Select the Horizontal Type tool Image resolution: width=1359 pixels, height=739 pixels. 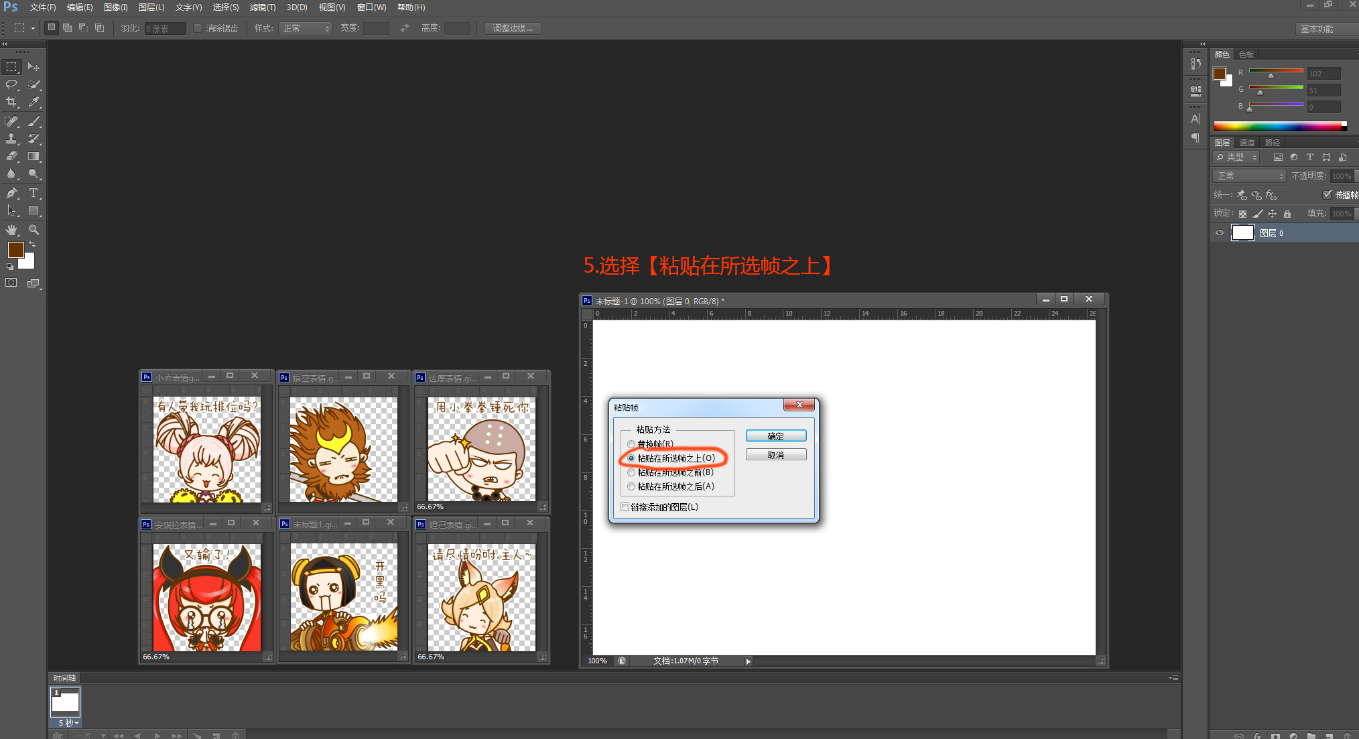pos(34,193)
